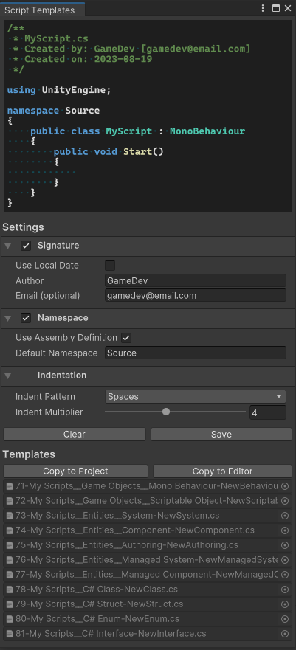Click the 80-My Scripts__C# Enum-NewEnum.cs row
Viewport: 296px width, 650px height.
(147, 619)
